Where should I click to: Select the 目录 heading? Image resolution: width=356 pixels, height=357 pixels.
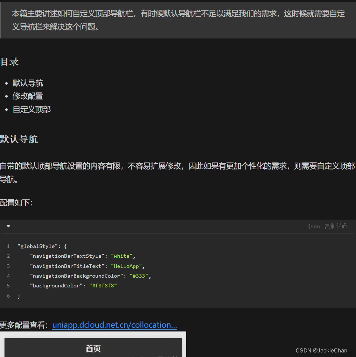tap(10, 62)
